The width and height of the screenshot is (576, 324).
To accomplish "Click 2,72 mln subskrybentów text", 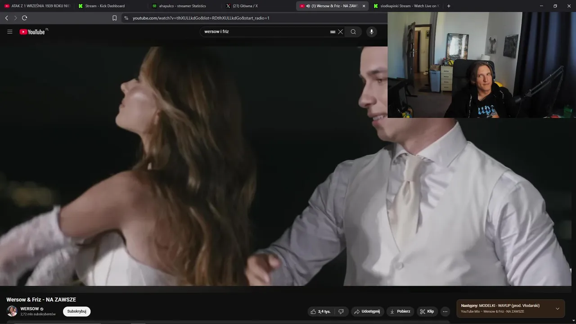I will [38, 314].
